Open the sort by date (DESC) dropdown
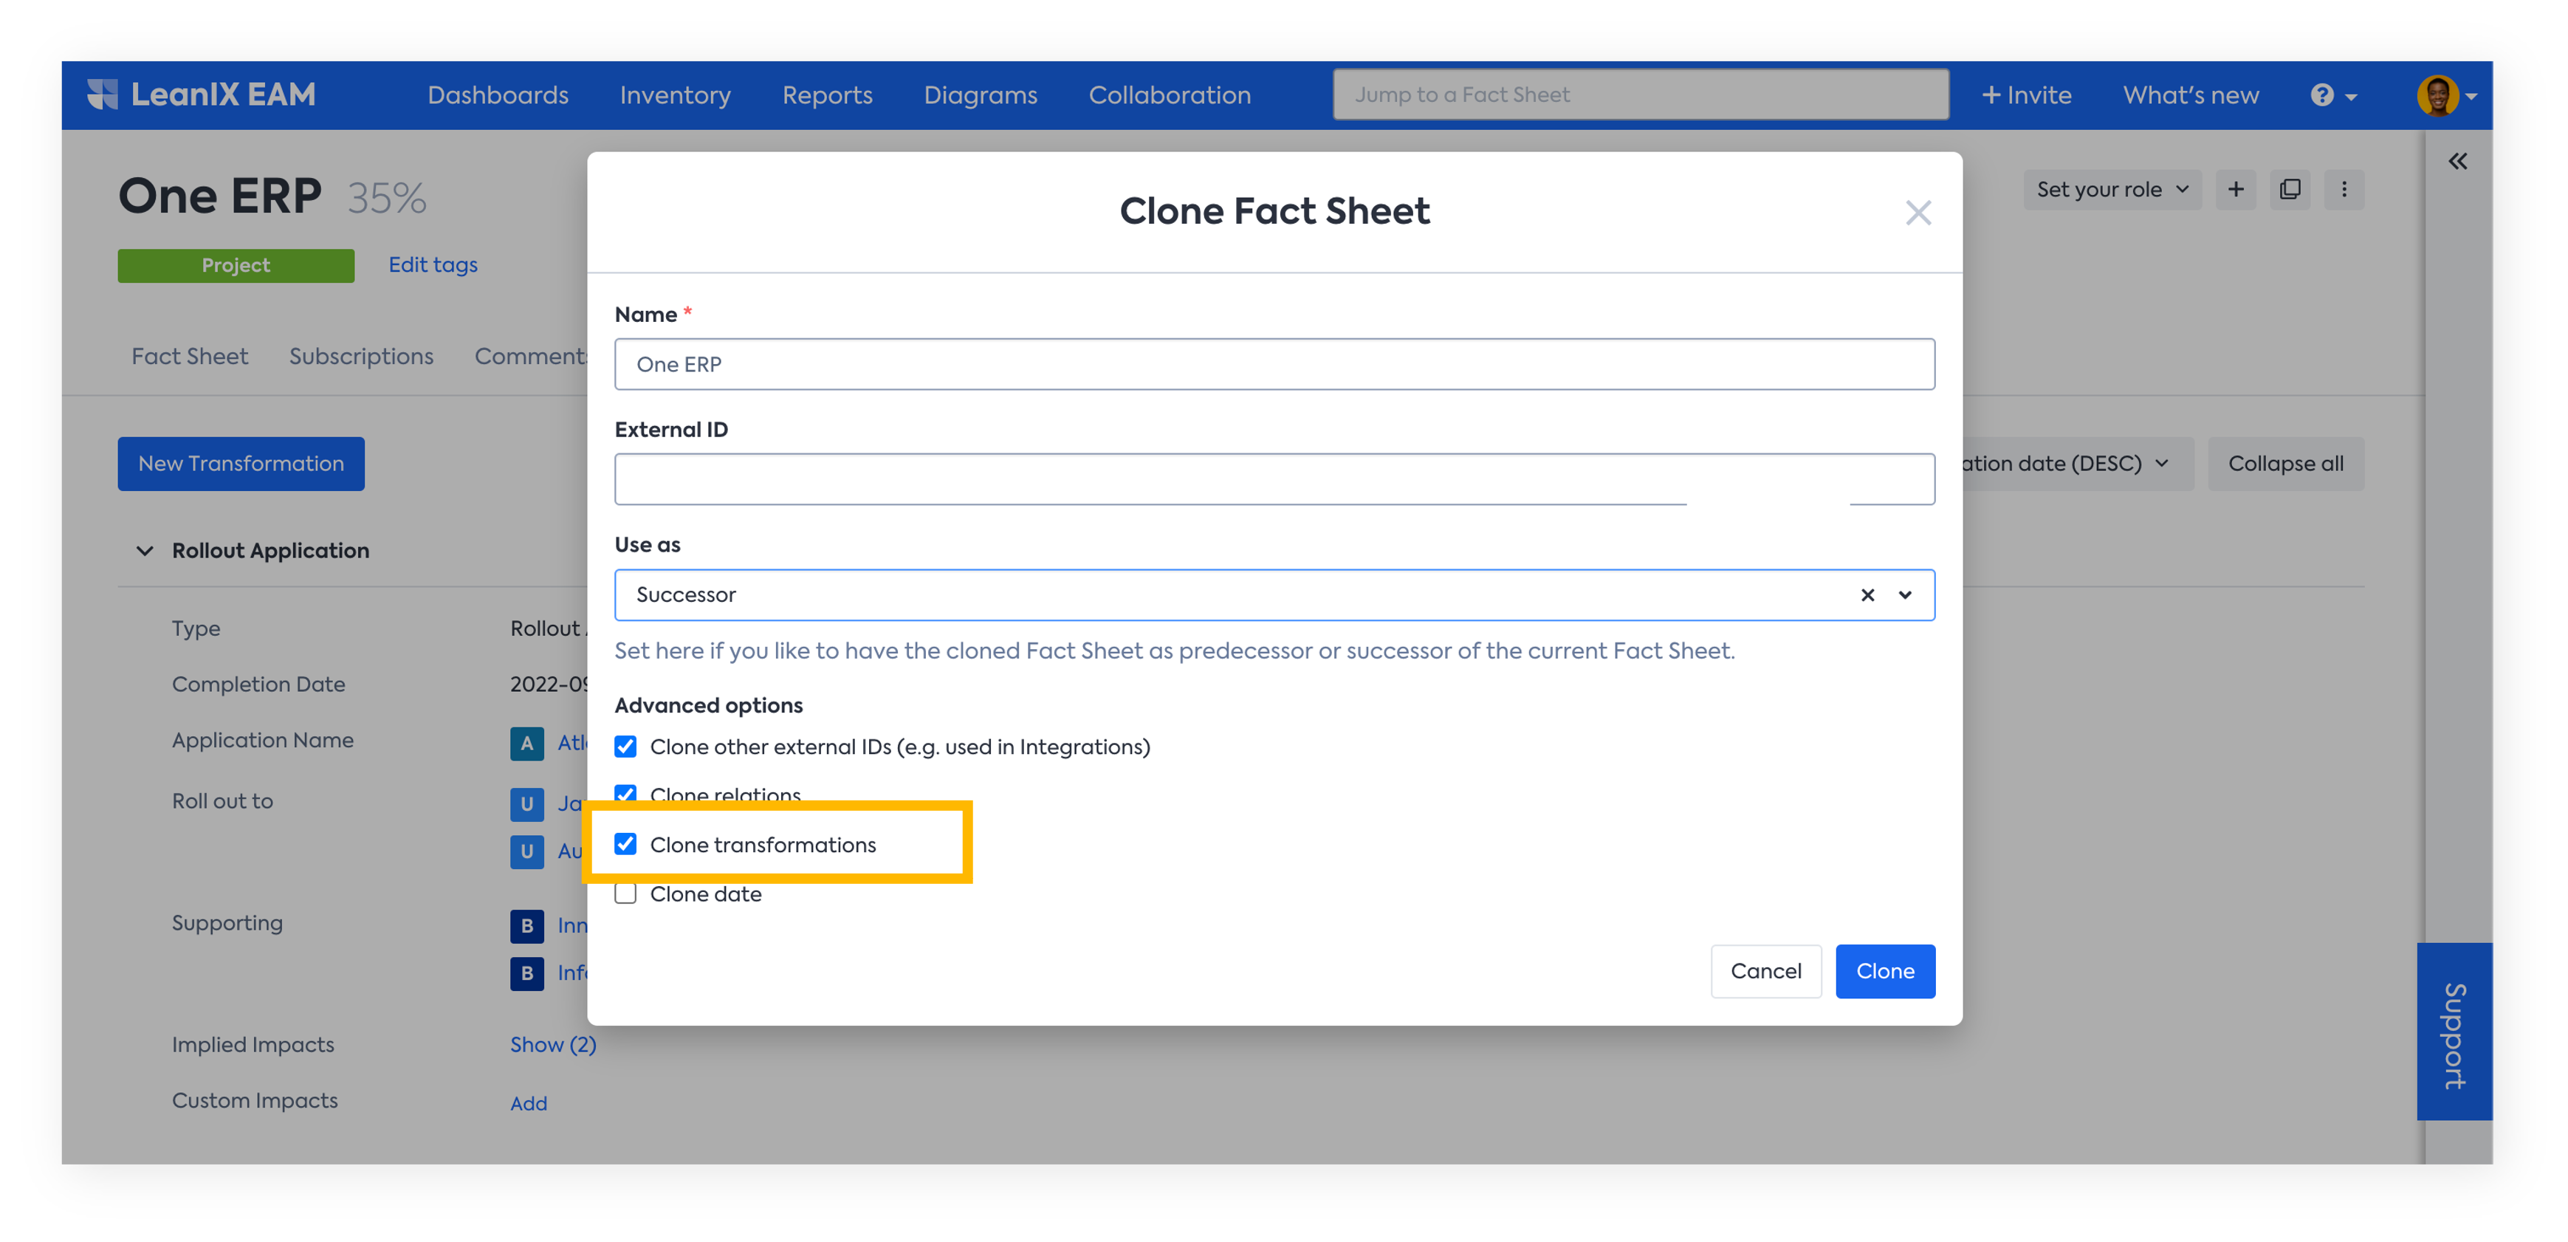Screen dimensions: 2568x1242 2078,464
